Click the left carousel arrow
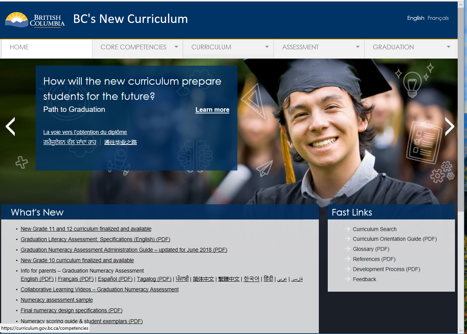This screenshot has height=334, width=467. (10, 126)
